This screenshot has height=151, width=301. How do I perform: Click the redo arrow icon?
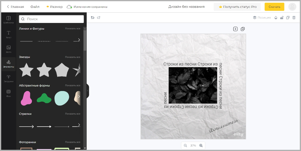(99, 18)
